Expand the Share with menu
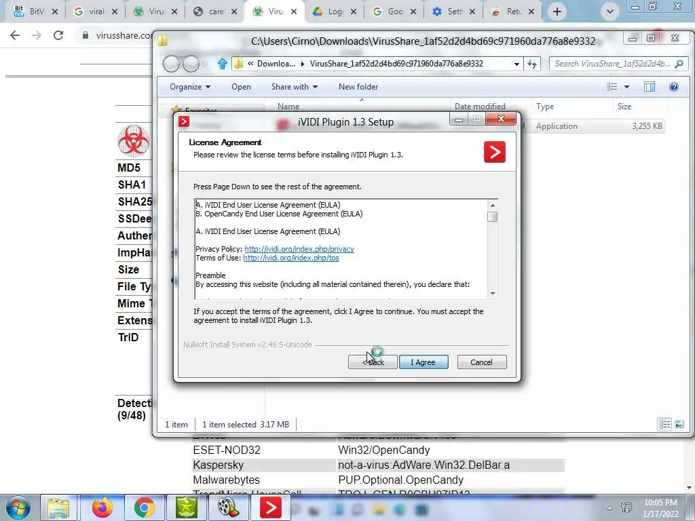 pos(295,87)
